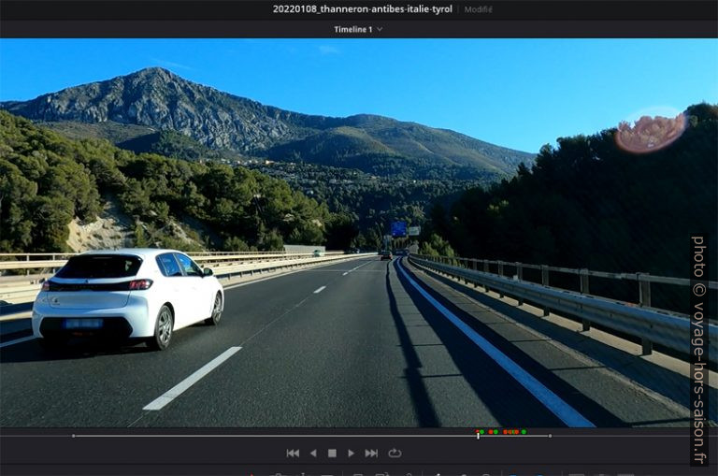This screenshot has width=718, height=476.
Task: Skip to the last frame
Action: click(x=371, y=454)
